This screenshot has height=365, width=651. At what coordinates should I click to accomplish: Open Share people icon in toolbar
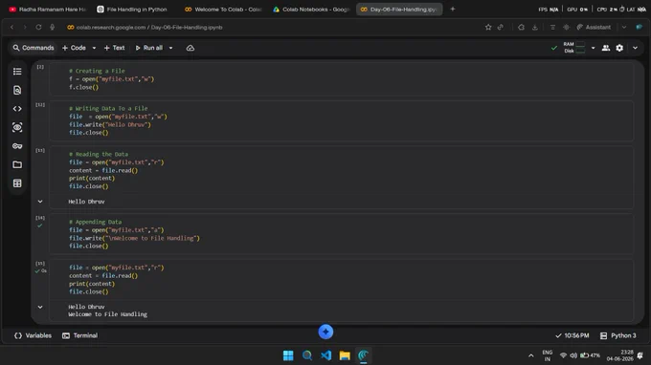[606, 48]
